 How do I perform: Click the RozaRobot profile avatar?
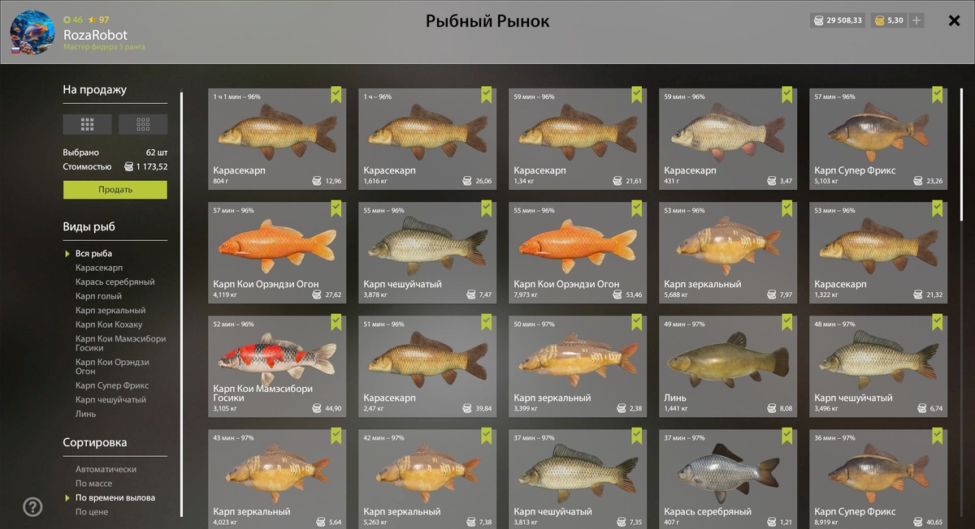click(32, 32)
